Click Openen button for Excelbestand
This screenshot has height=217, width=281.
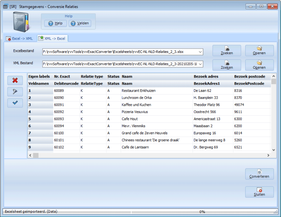259,51
